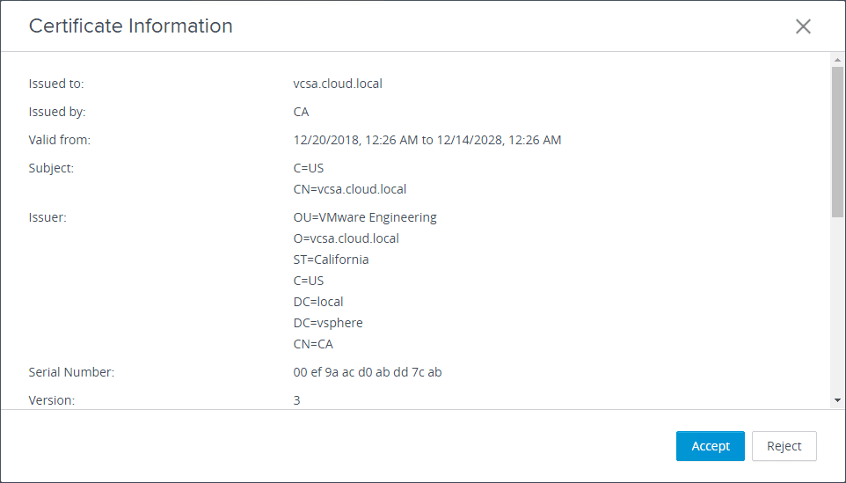
Task: Close the Certificate Information dialog
Action: (803, 26)
